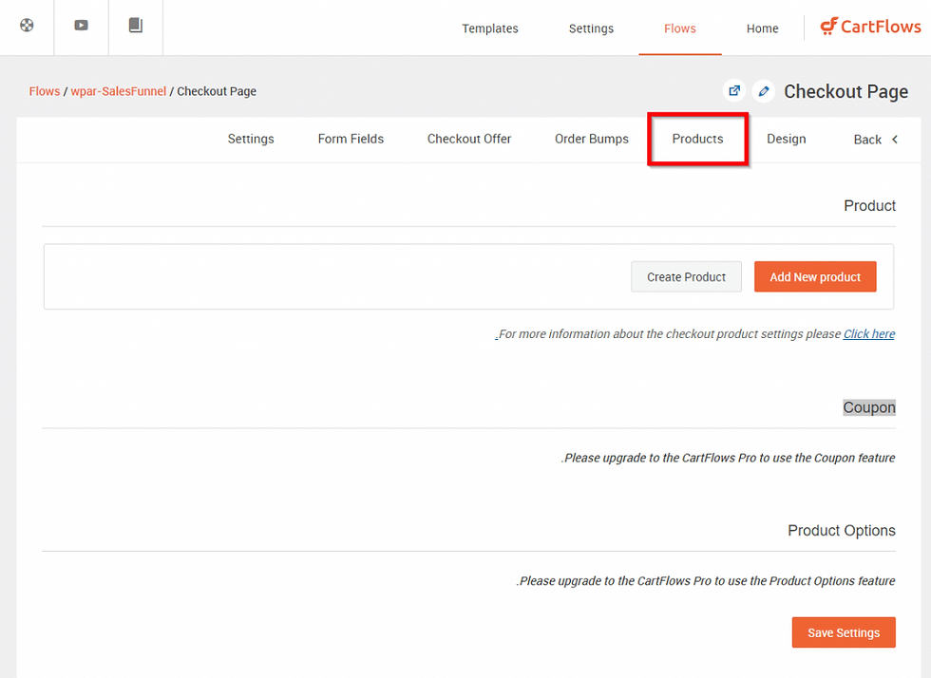The width and height of the screenshot is (931, 678).
Task: Go to Home in top navigation
Action: (x=762, y=28)
